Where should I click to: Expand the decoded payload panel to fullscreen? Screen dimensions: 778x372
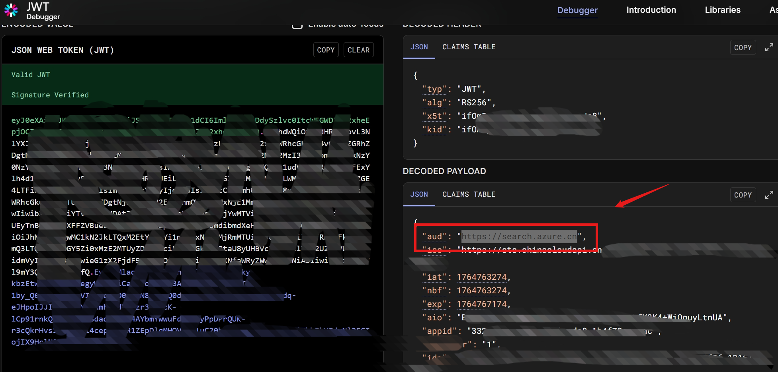[x=769, y=195]
